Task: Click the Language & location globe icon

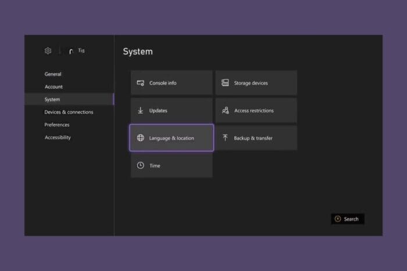Action: tap(141, 138)
